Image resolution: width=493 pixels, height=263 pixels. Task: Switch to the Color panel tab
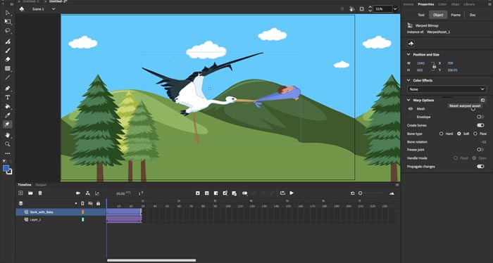point(442,4)
